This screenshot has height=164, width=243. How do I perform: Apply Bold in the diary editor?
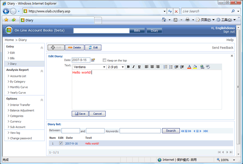[128, 67]
